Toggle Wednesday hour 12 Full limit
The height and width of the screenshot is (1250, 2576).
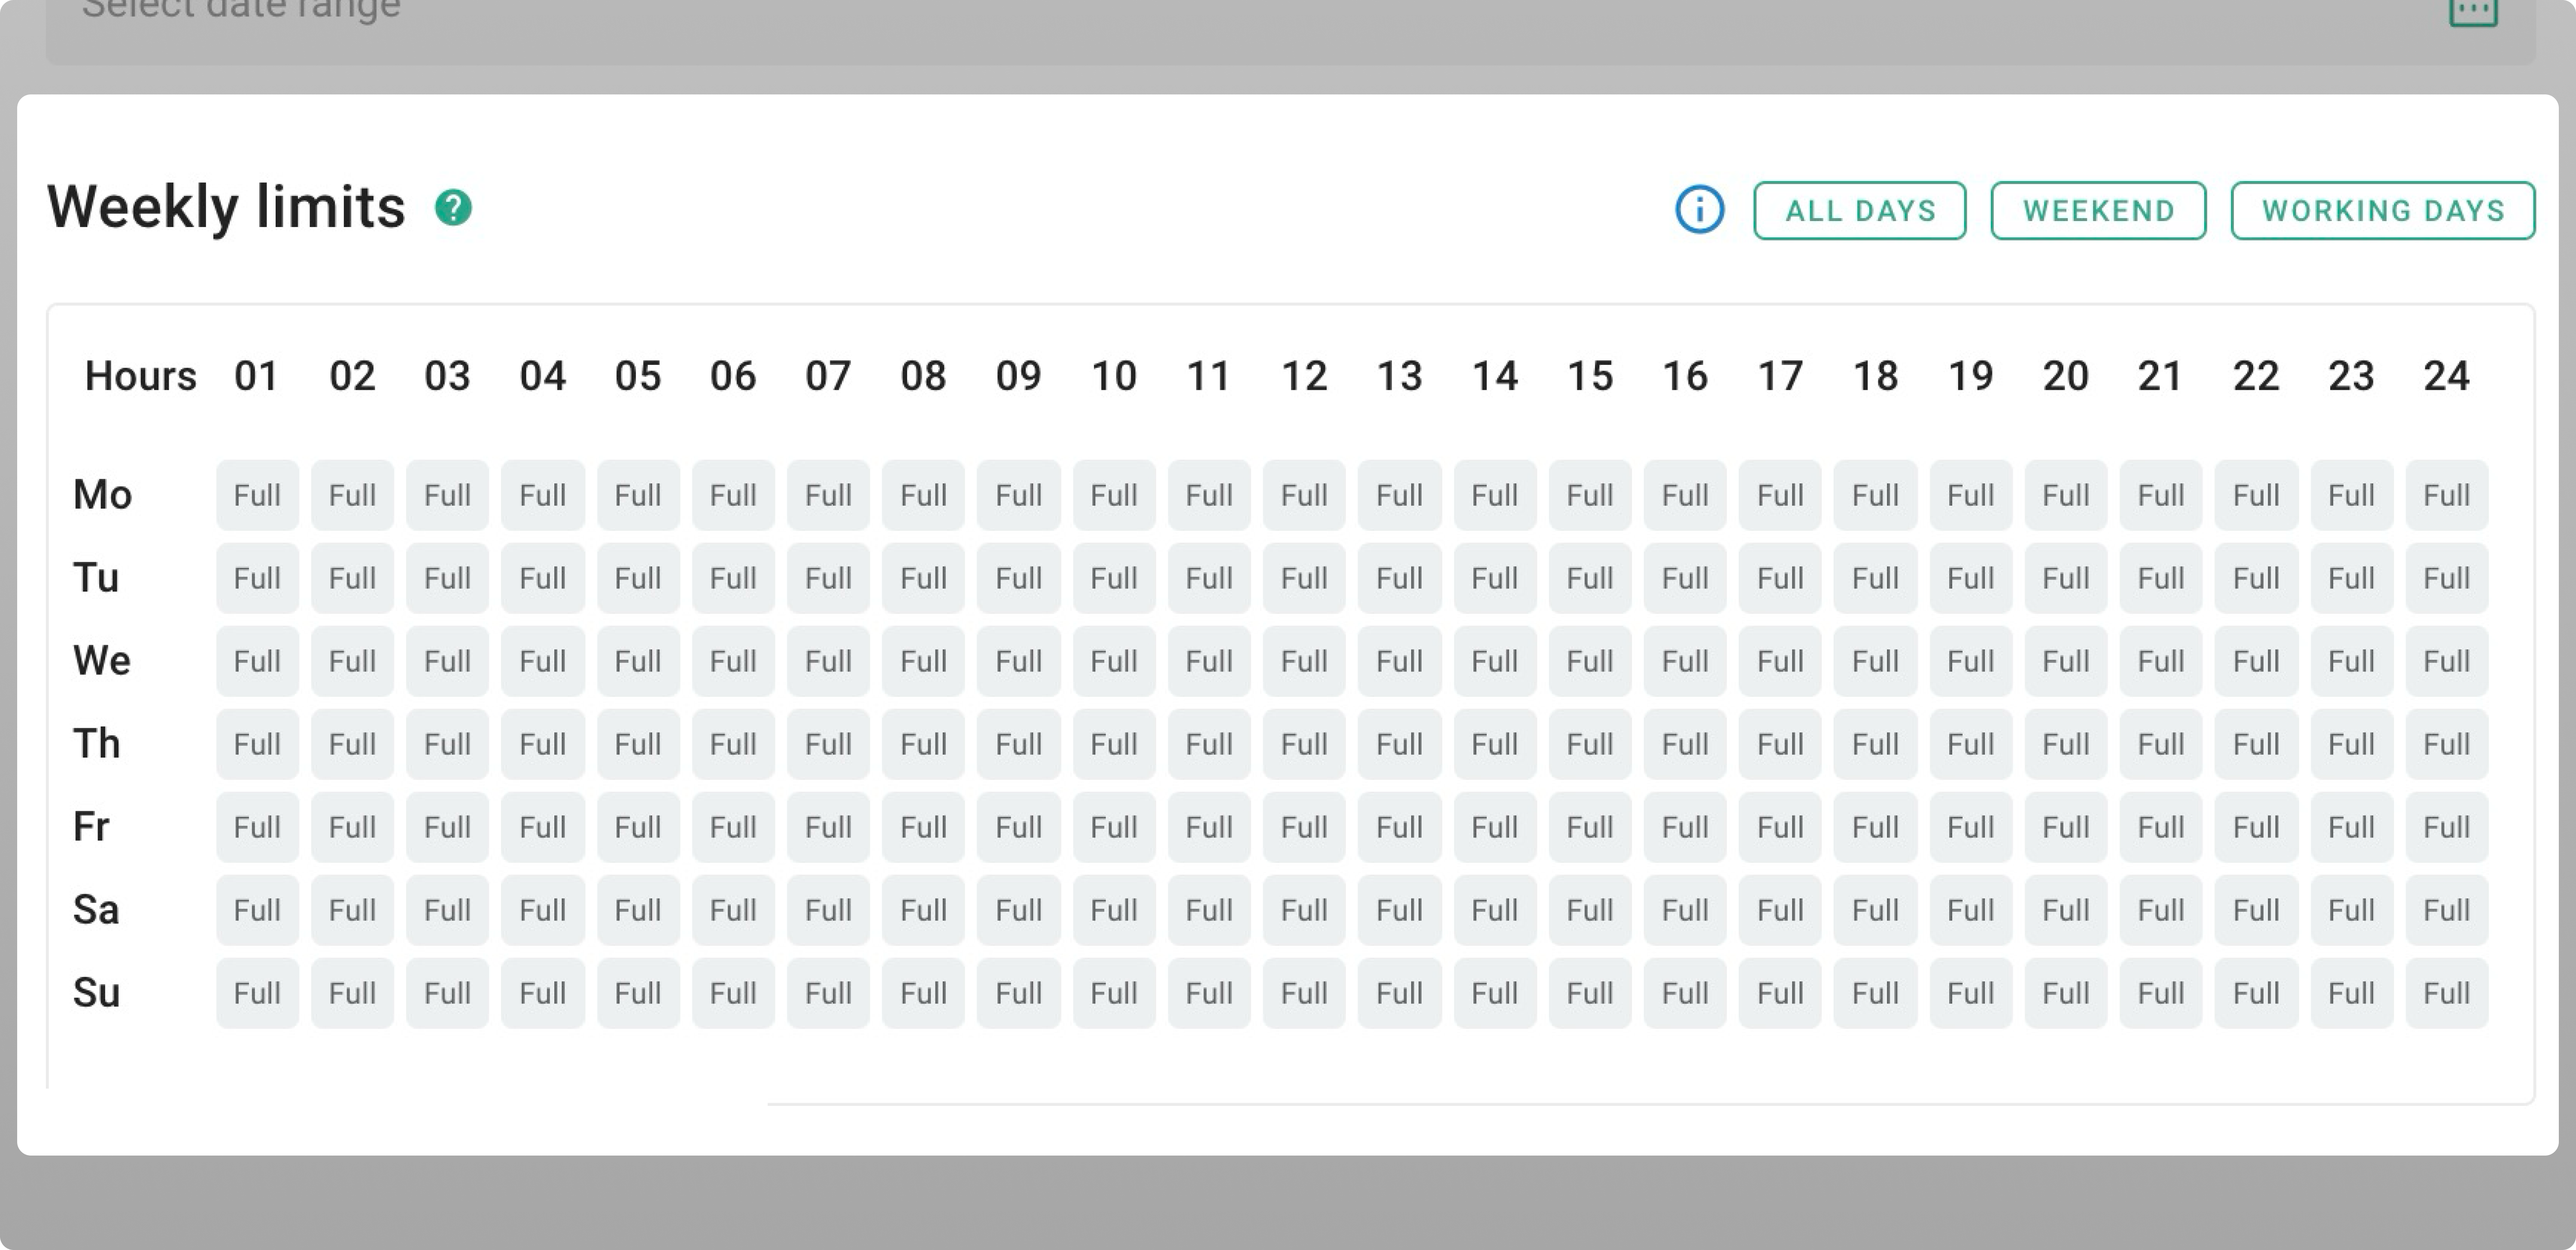[x=1304, y=660]
